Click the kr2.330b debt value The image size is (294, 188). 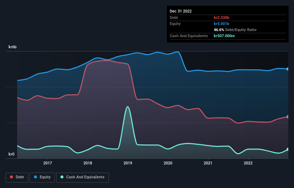pos(221,18)
